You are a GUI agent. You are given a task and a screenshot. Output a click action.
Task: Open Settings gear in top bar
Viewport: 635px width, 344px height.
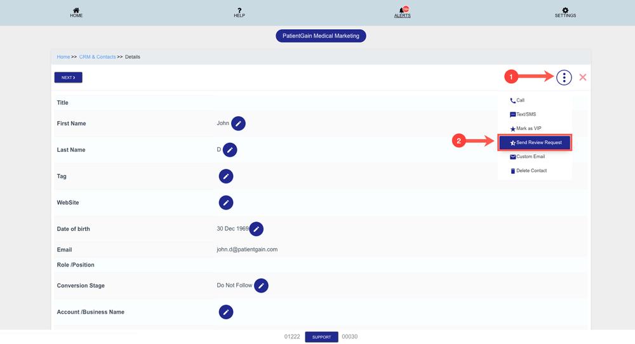[565, 13]
